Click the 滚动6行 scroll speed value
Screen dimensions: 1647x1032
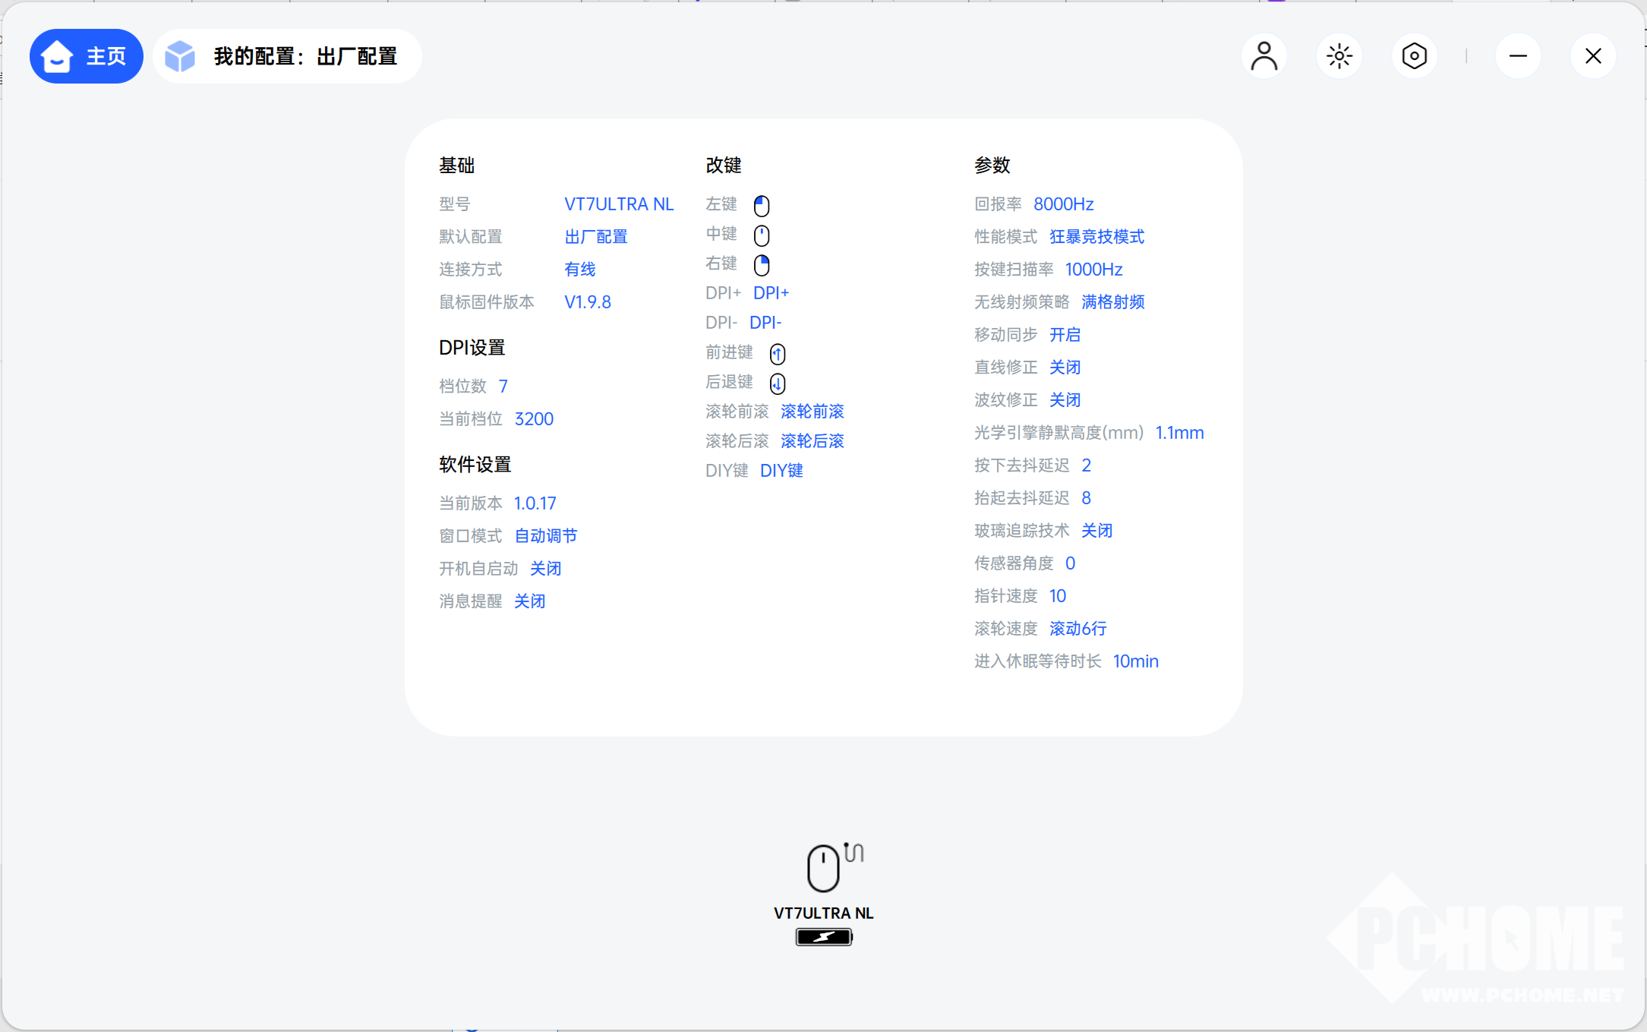tap(1077, 629)
